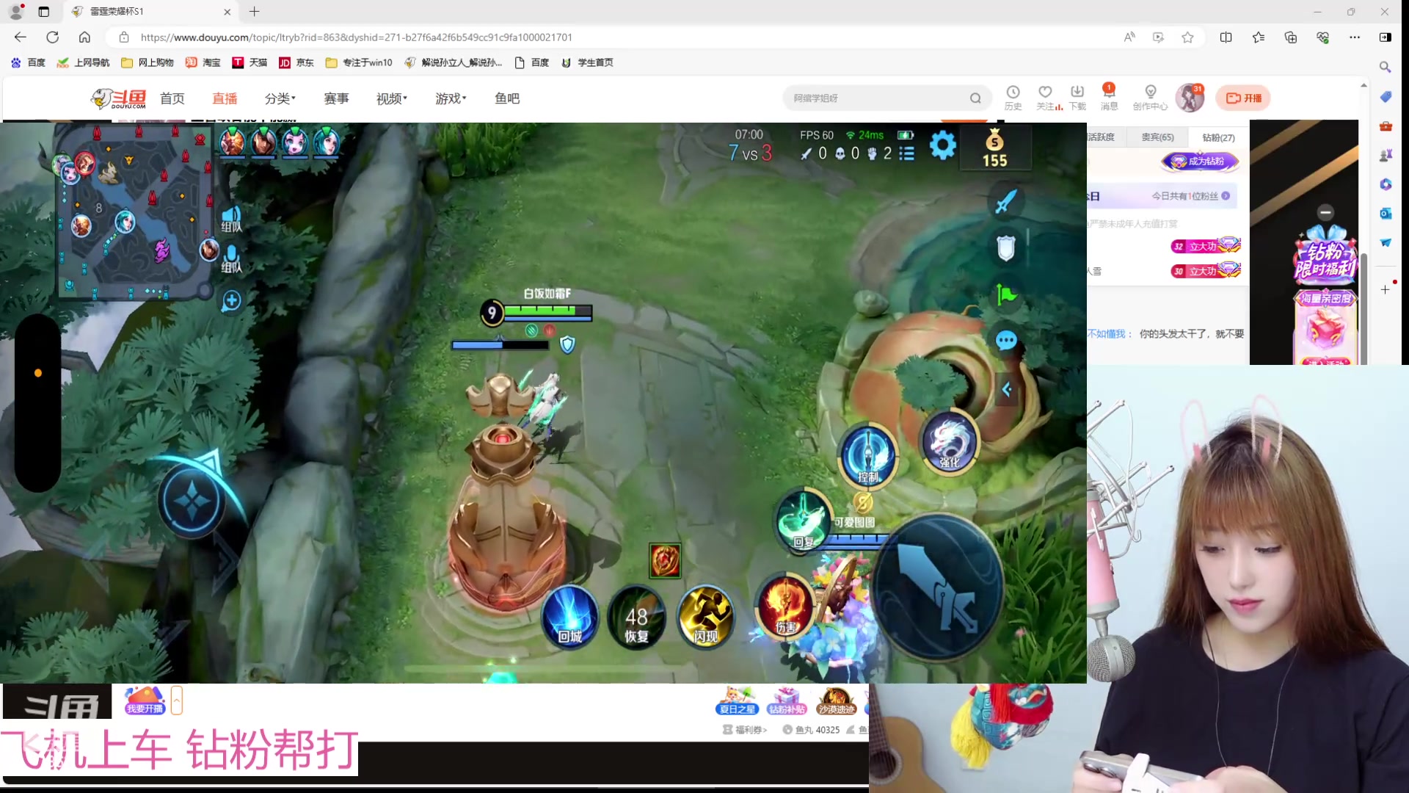Expand the 分类 dropdown menu
Image resolution: width=1409 pixels, height=793 pixels.
[x=280, y=98]
